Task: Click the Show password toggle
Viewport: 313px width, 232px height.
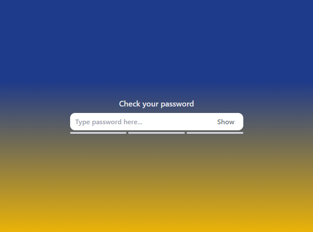Action: tap(226, 122)
